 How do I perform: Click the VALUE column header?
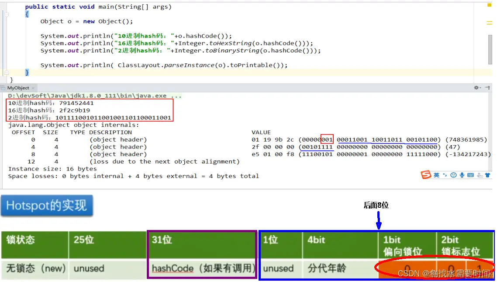pos(261,132)
